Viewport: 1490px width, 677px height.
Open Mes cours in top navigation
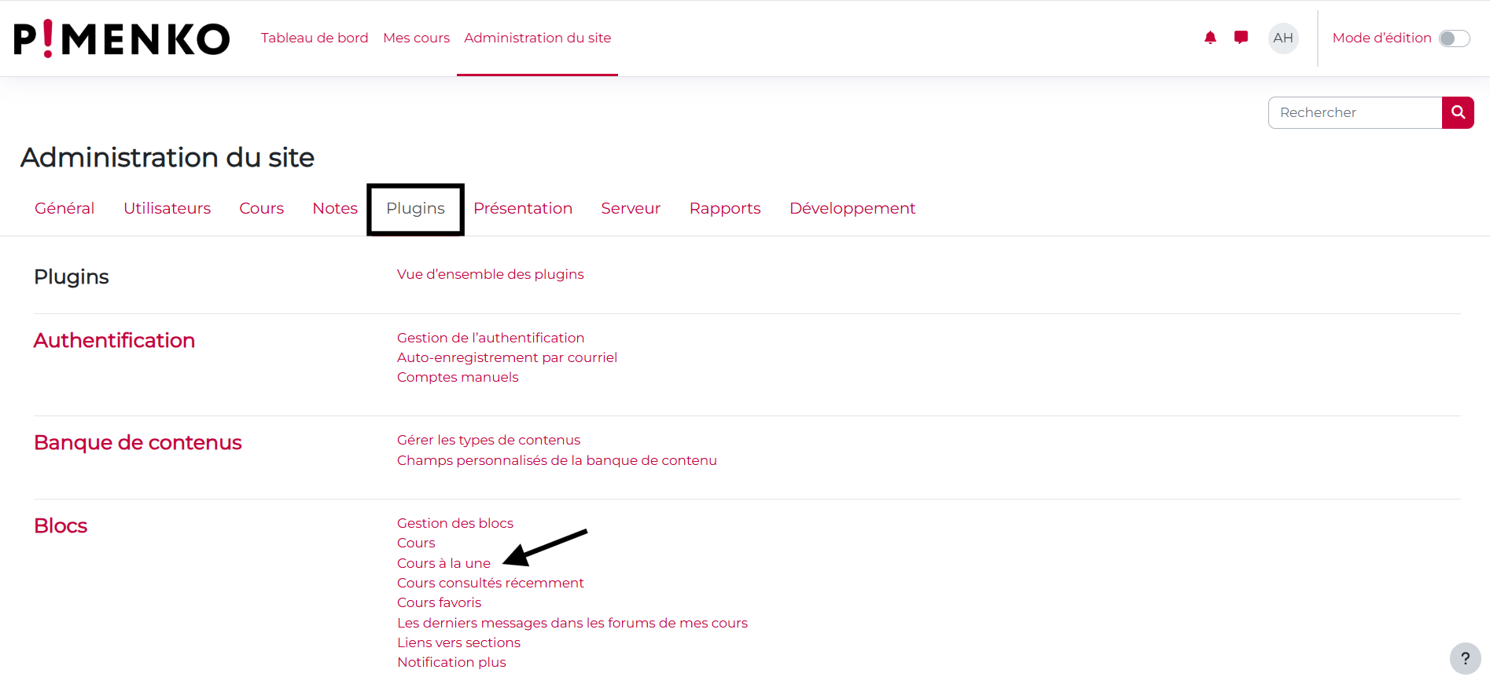pos(416,38)
